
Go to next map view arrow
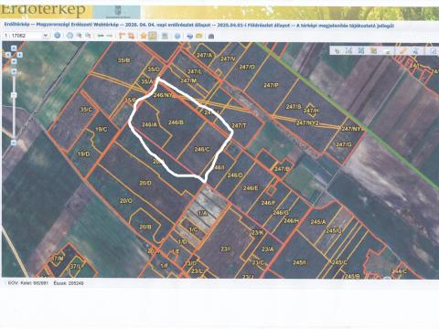[x=110, y=36]
